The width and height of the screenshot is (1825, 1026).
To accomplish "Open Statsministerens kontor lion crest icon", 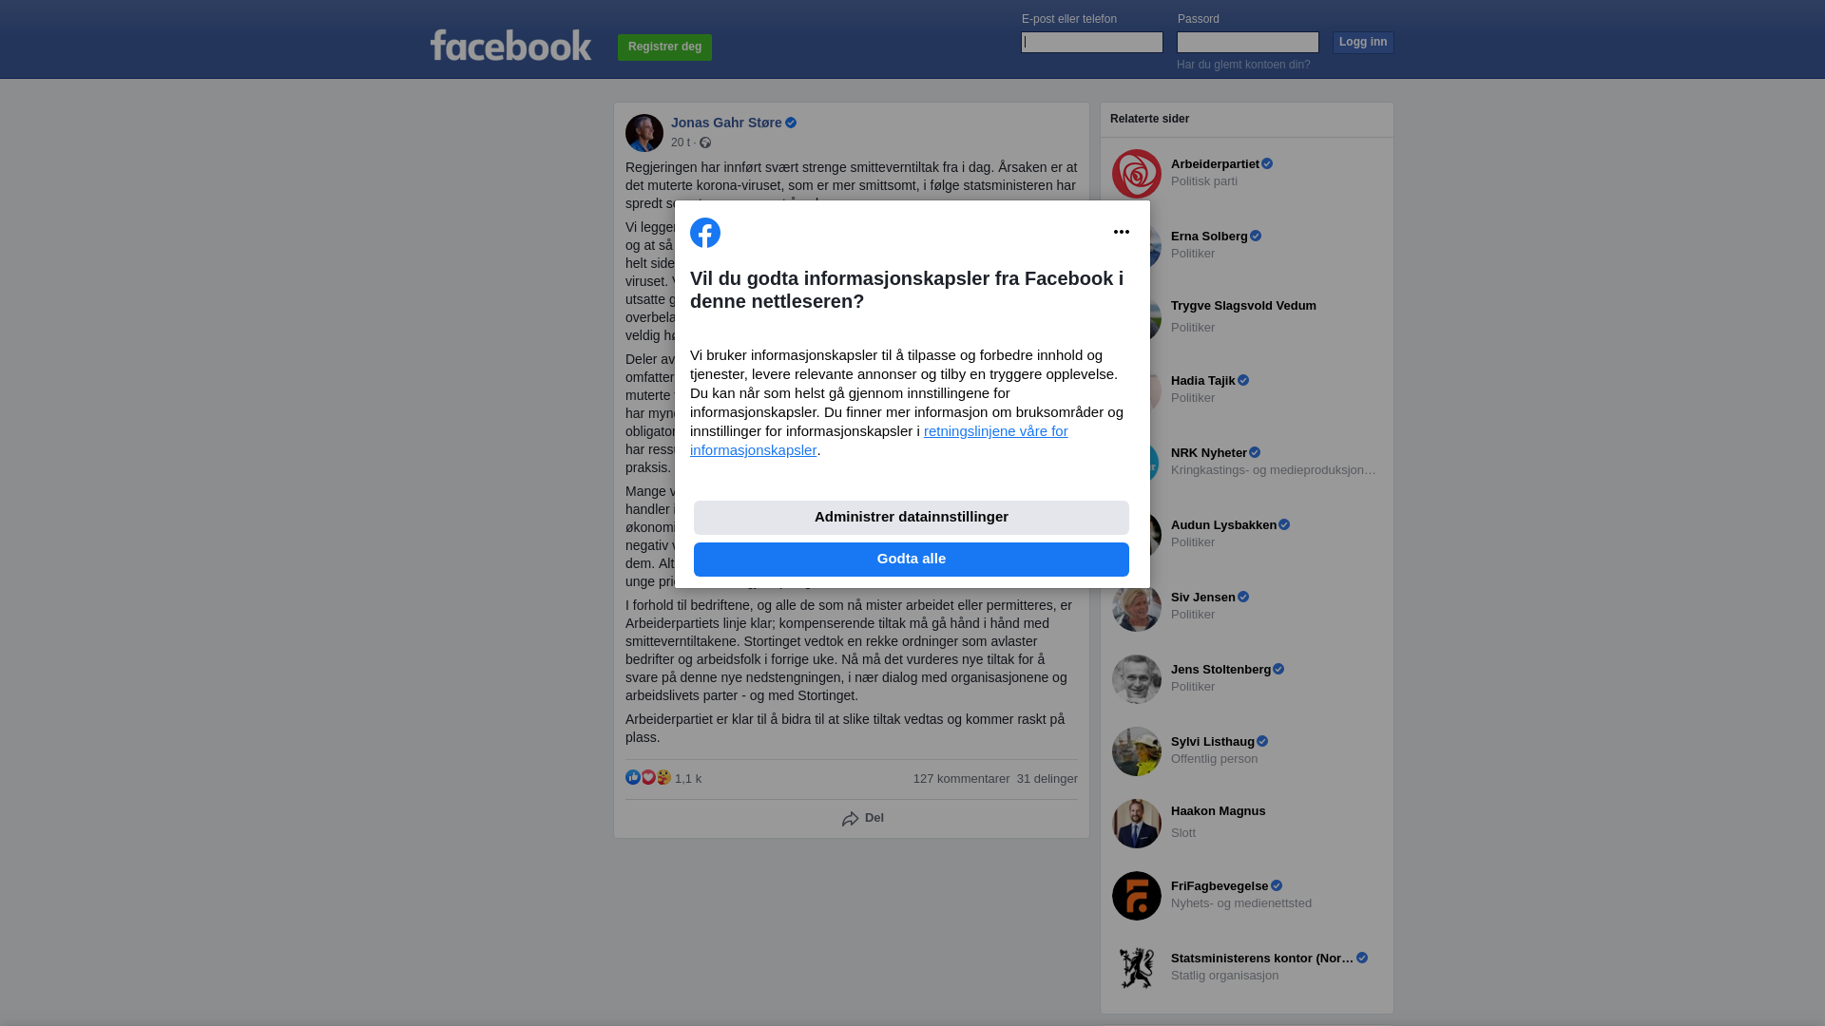I will point(1137,968).
